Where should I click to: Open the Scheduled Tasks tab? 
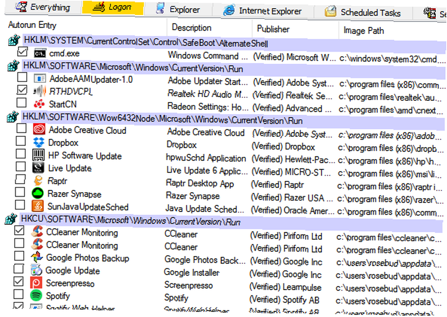[363, 12]
